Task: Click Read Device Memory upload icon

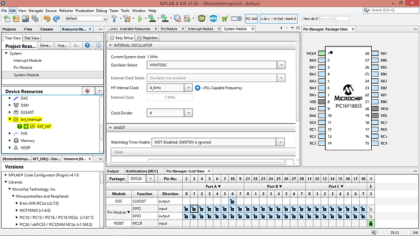Action: (x=165, y=19)
